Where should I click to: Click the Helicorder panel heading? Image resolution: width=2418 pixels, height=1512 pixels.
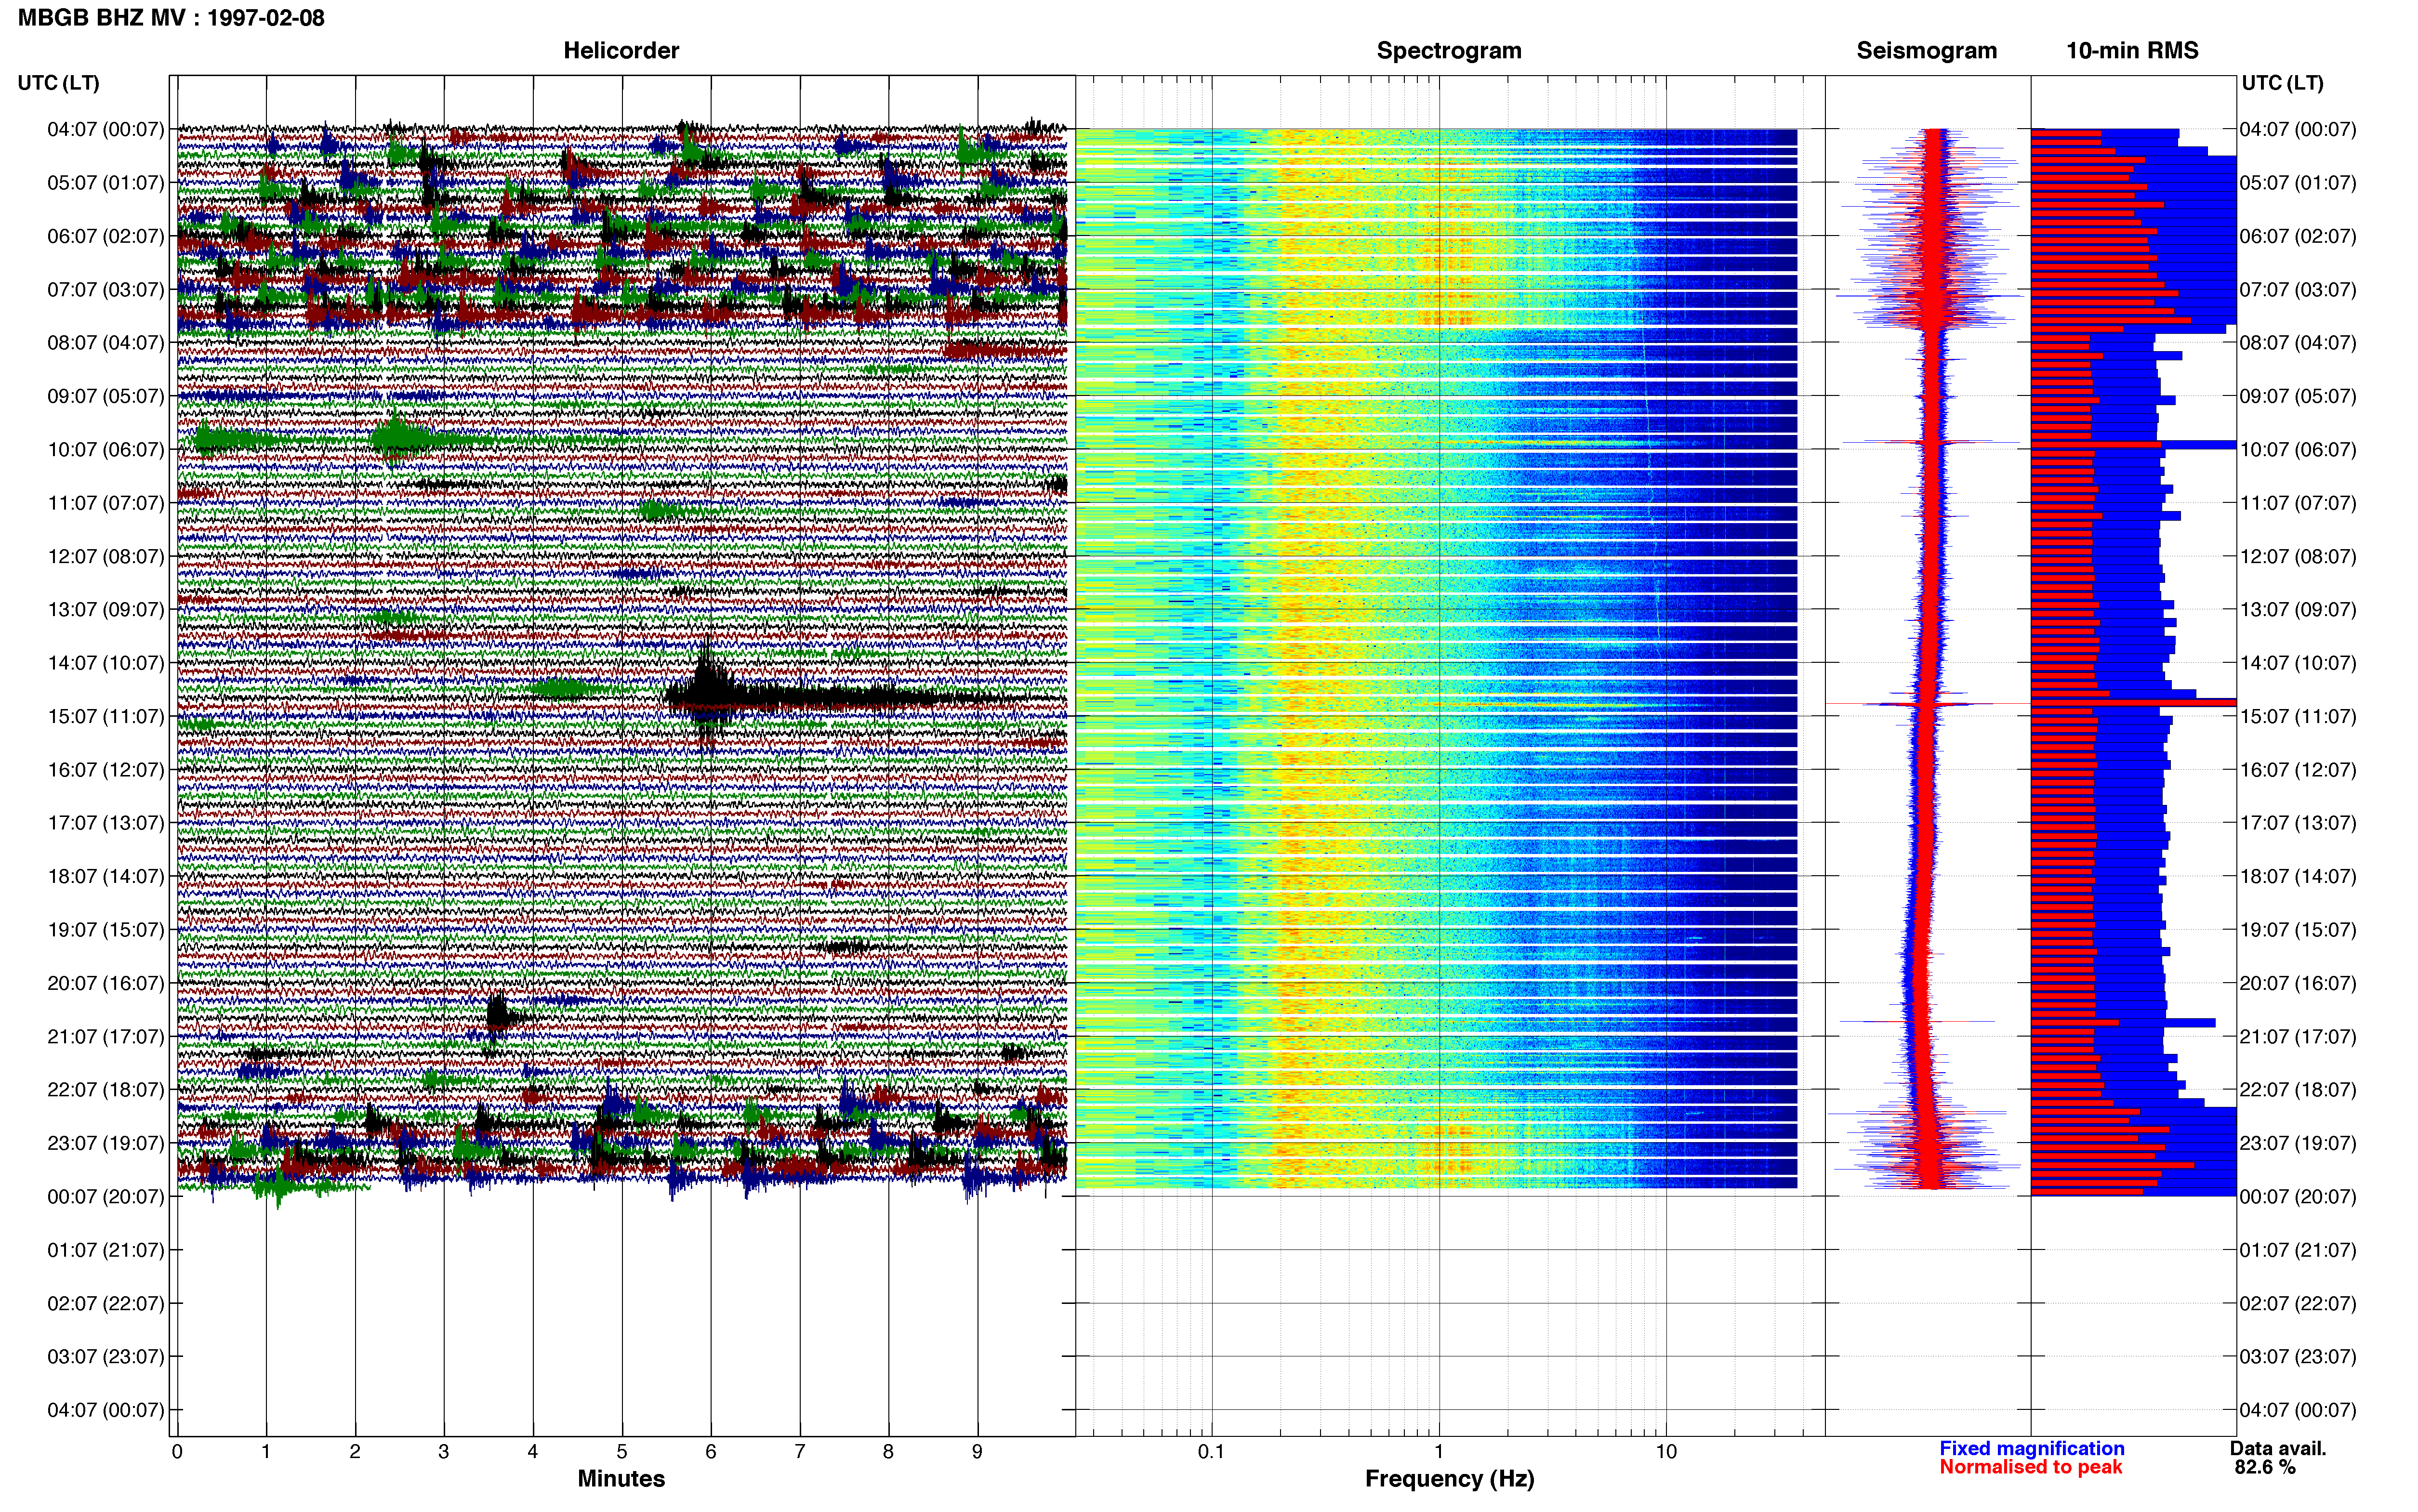[x=621, y=51]
